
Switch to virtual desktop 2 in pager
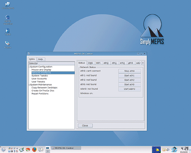point(48,151)
